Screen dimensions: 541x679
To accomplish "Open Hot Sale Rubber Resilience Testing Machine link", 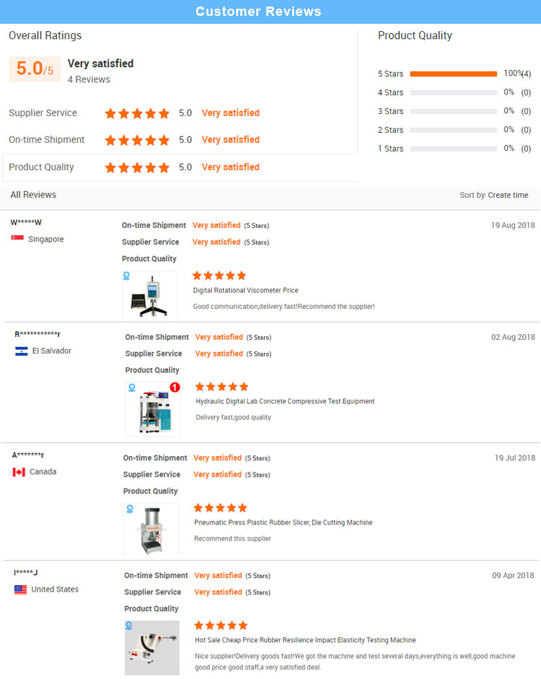I will click(x=304, y=640).
